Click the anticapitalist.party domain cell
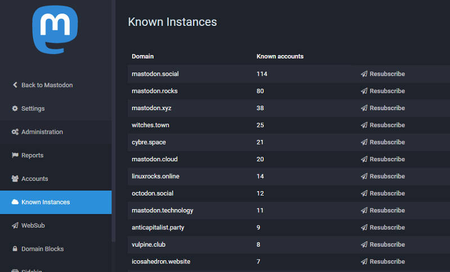Viewport: 450px width, 272px height. click(158, 227)
